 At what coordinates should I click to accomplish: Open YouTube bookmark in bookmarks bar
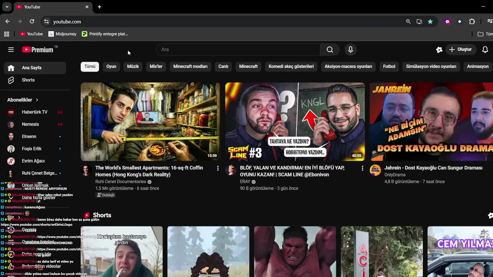(31, 34)
